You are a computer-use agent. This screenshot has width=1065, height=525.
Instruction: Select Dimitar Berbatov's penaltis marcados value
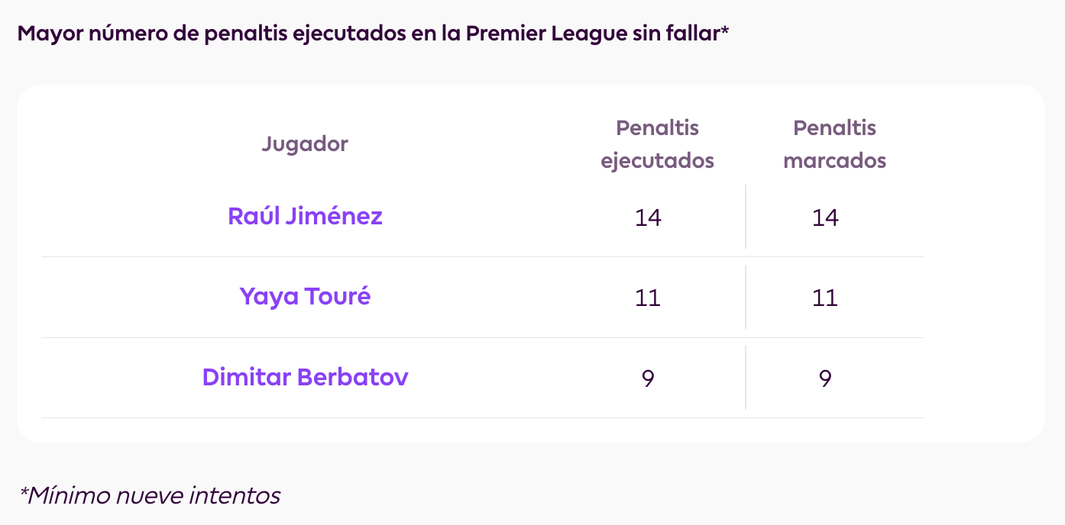(x=825, y=378)
